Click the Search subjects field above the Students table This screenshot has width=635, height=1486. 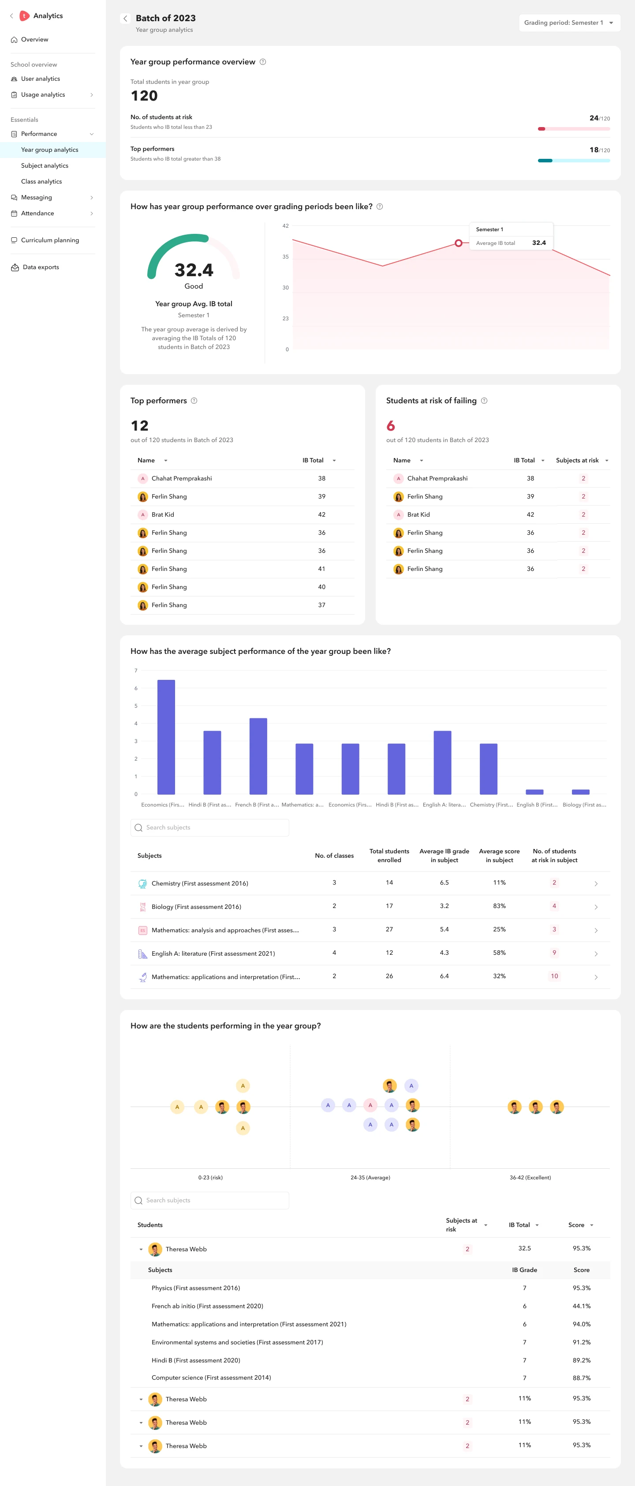click(x=209, y=1200)
